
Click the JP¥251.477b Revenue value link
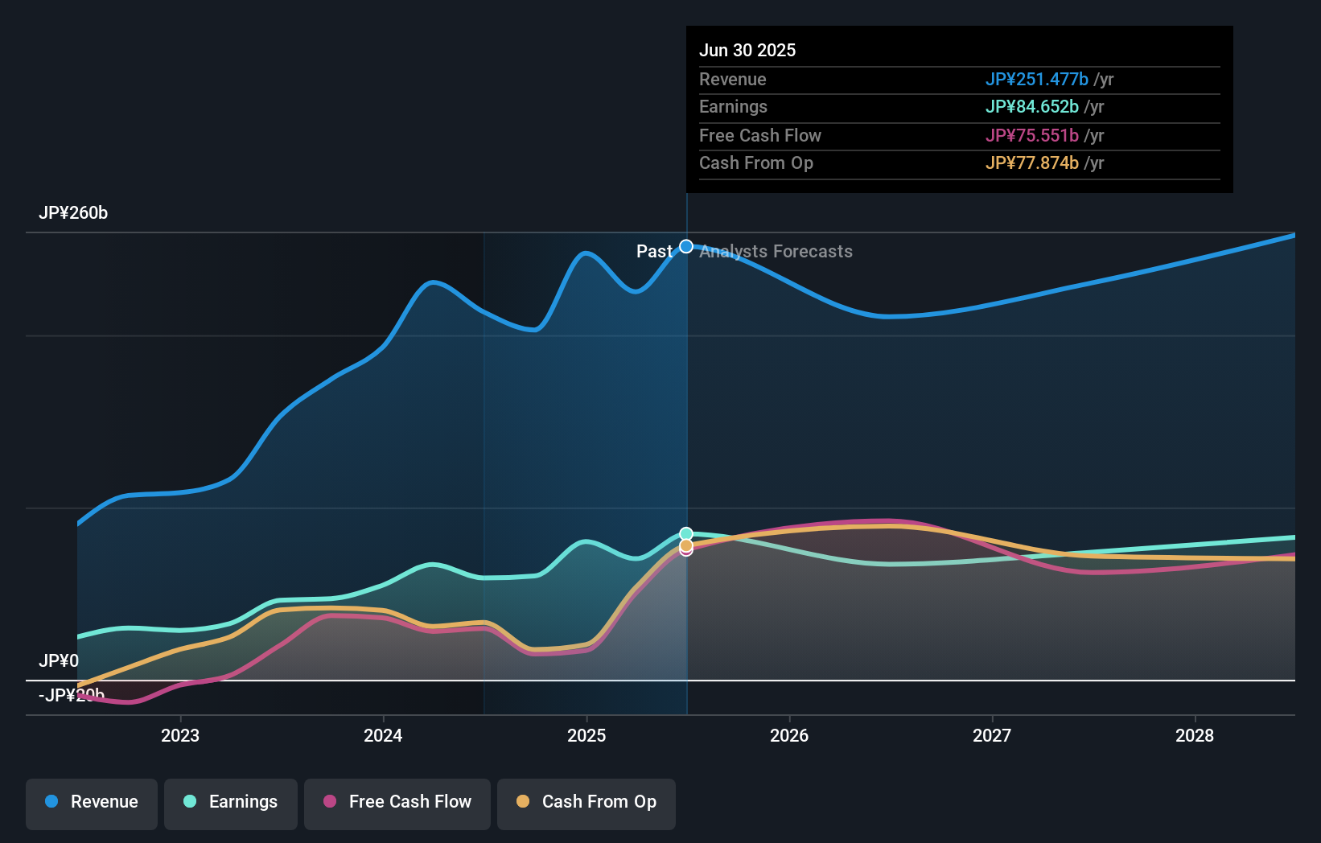[1038, 79]
